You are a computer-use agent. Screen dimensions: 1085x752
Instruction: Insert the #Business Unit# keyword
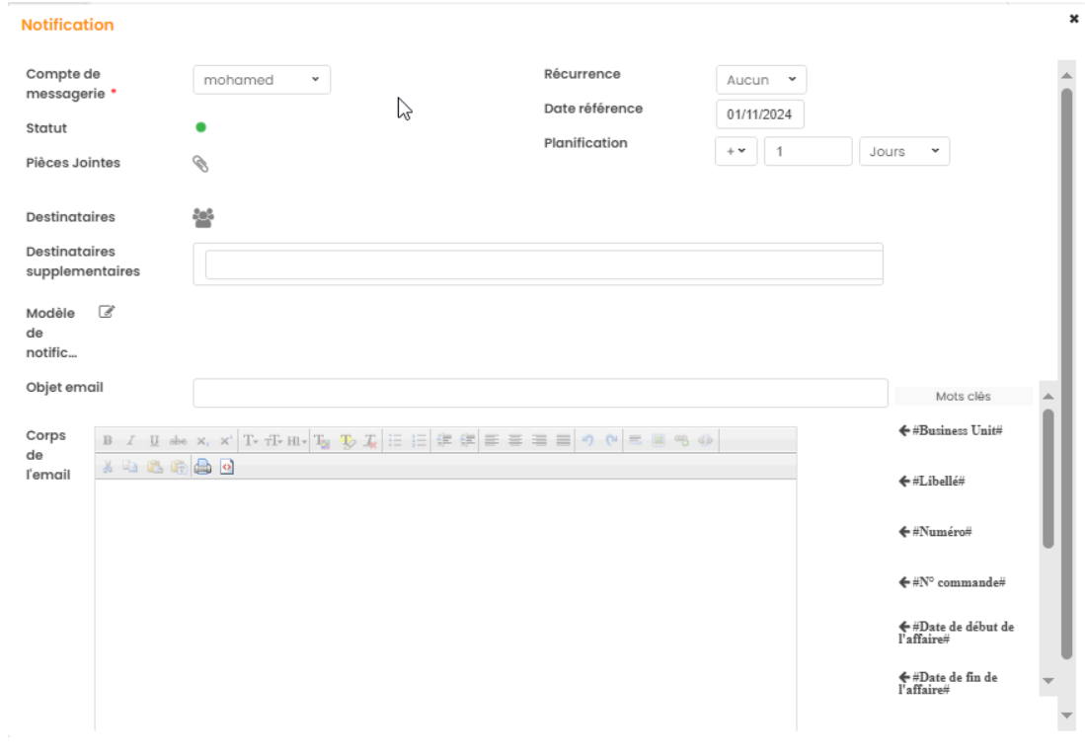pos(951,431)
